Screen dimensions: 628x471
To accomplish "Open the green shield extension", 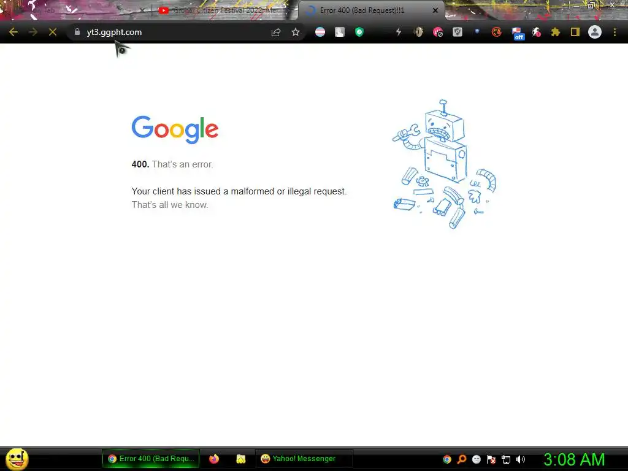I will (359, 32).
